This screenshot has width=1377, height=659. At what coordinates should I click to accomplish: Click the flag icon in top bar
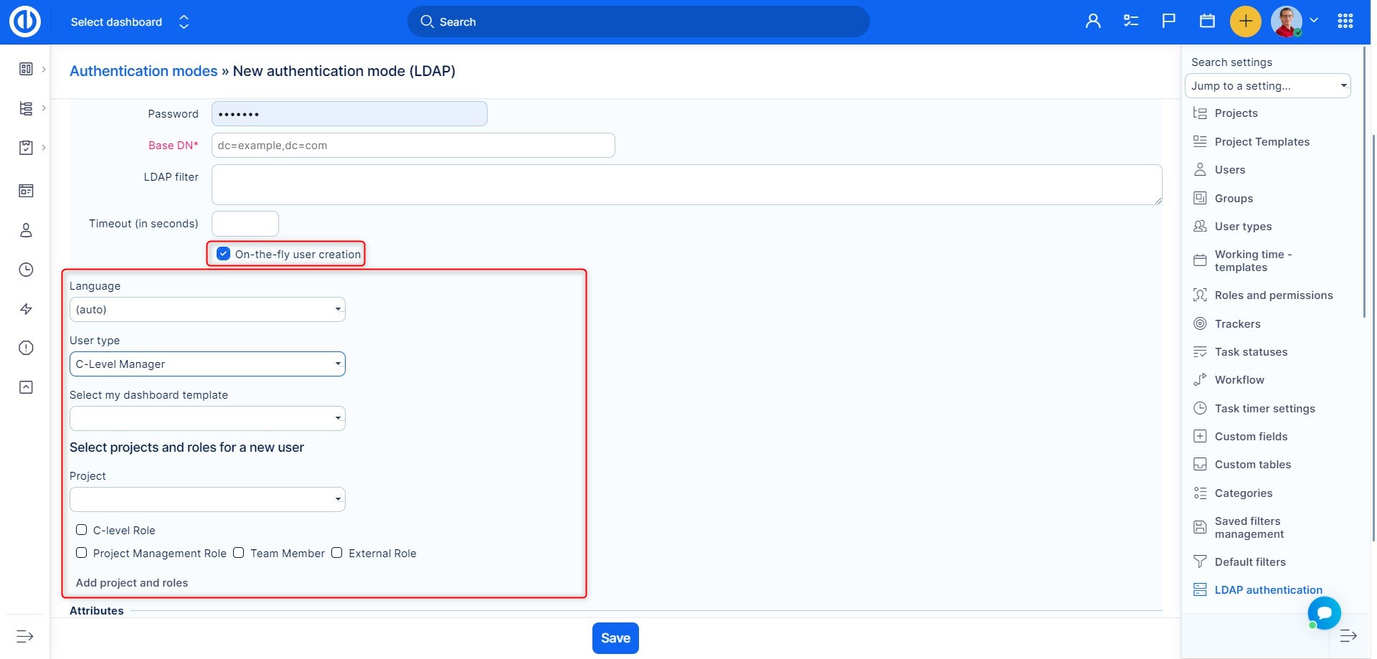1168,22
